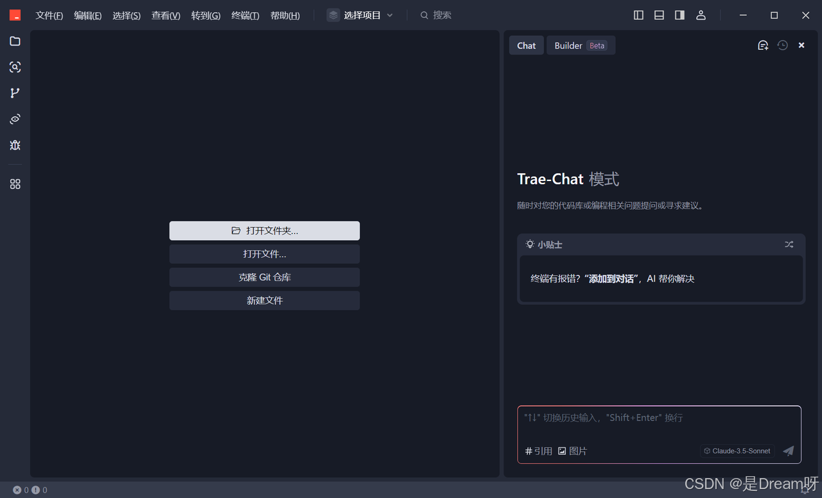Click the #引用 reference button
822x498 pixels.
click(539, 451)
